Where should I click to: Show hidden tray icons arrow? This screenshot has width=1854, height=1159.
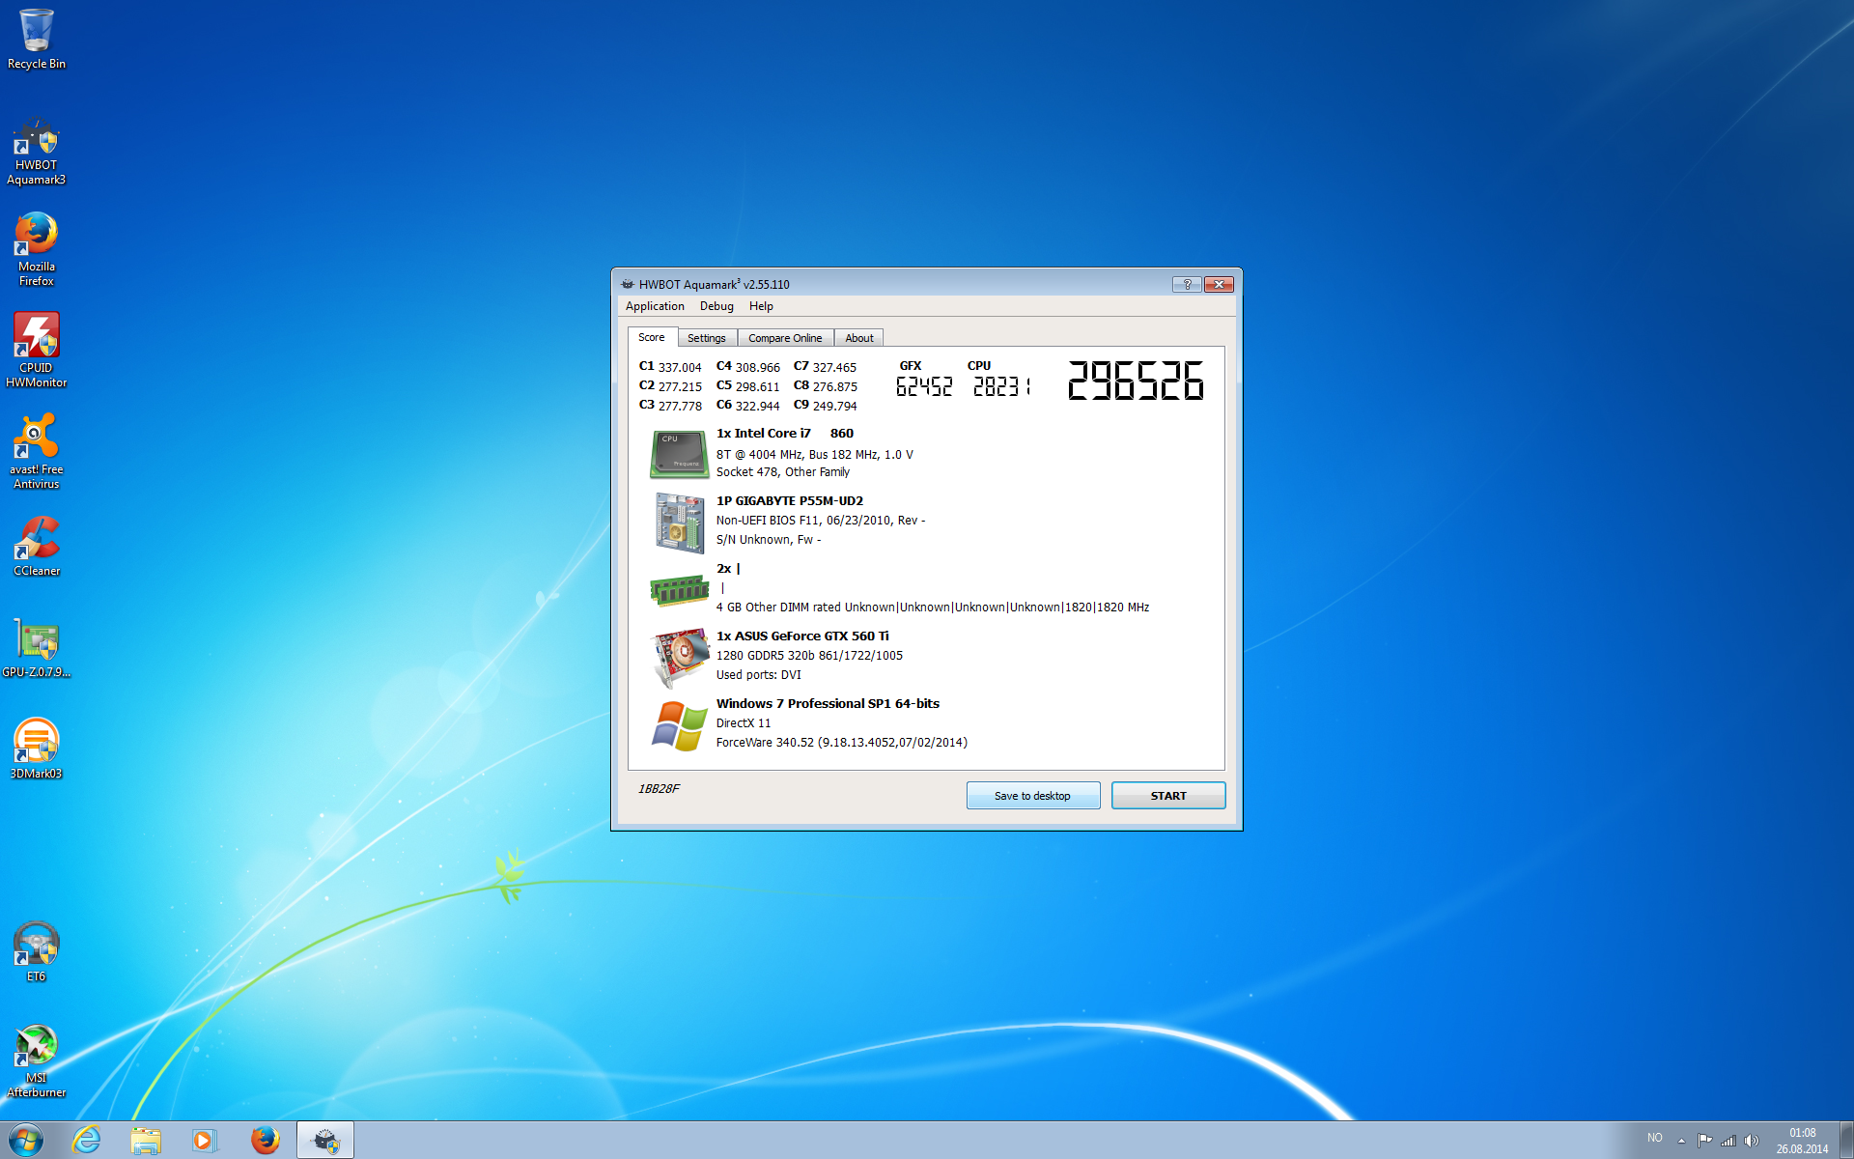pos(1681,1141)
